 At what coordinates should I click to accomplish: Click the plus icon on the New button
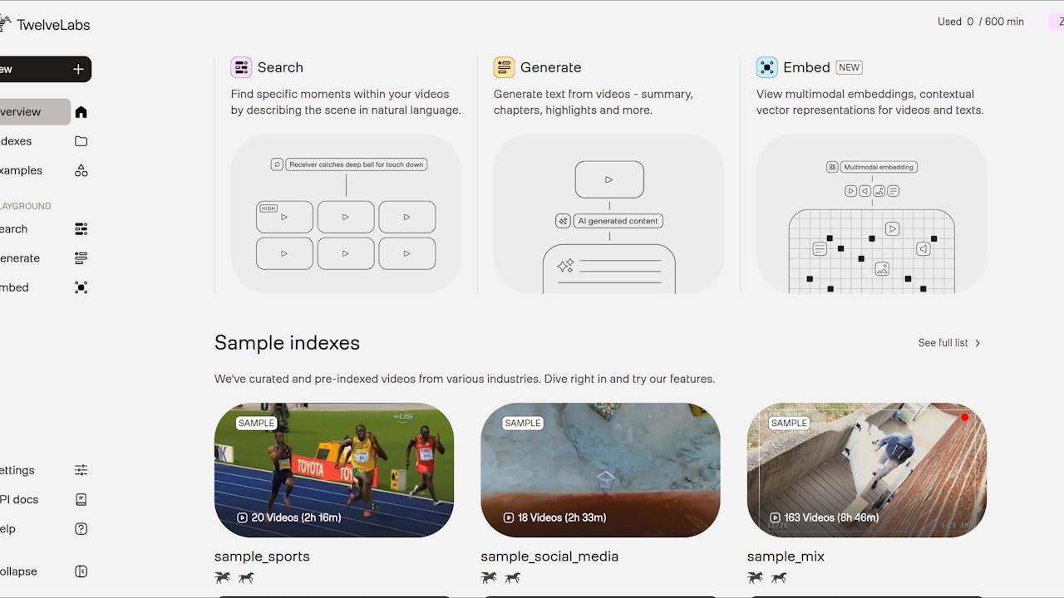pyautogui.click(x=78, y=69)
